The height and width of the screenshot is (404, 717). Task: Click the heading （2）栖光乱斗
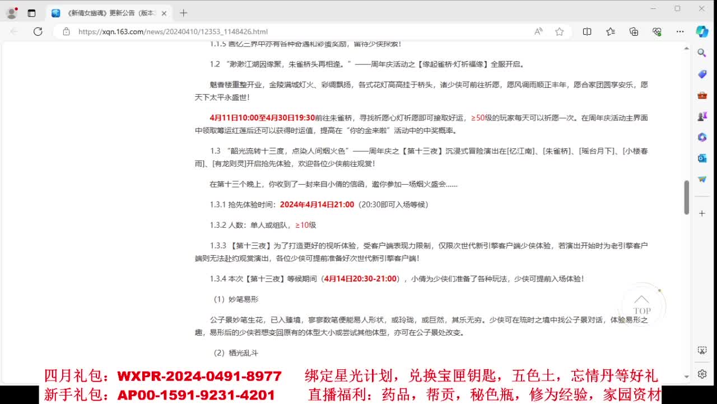[x=235, y=353]
